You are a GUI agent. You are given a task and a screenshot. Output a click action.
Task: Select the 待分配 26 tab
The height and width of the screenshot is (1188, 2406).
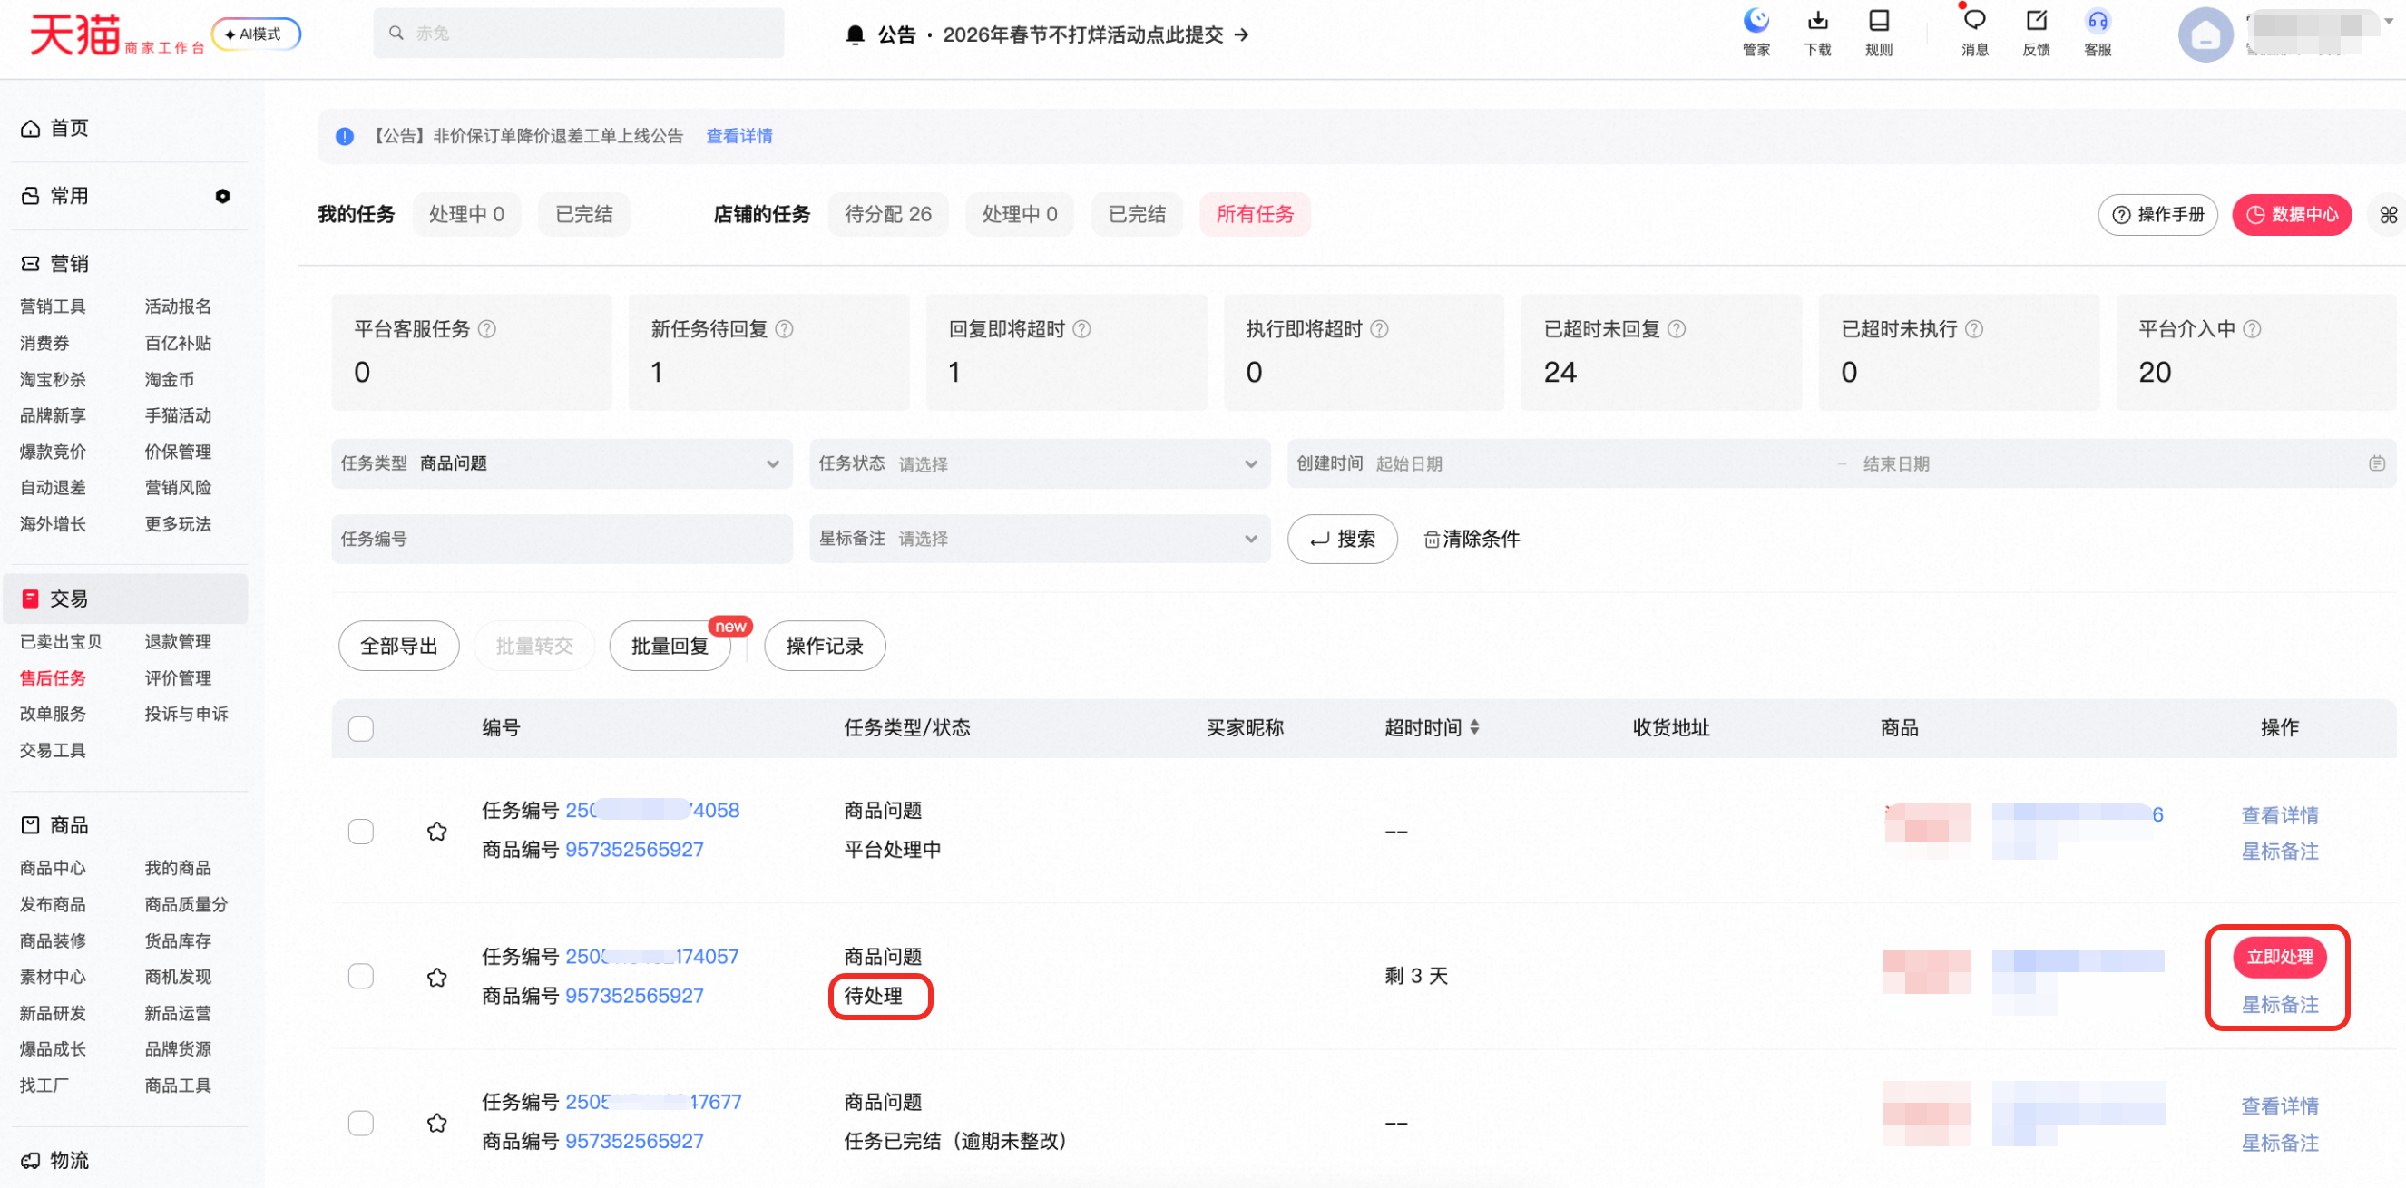(887, 215)
